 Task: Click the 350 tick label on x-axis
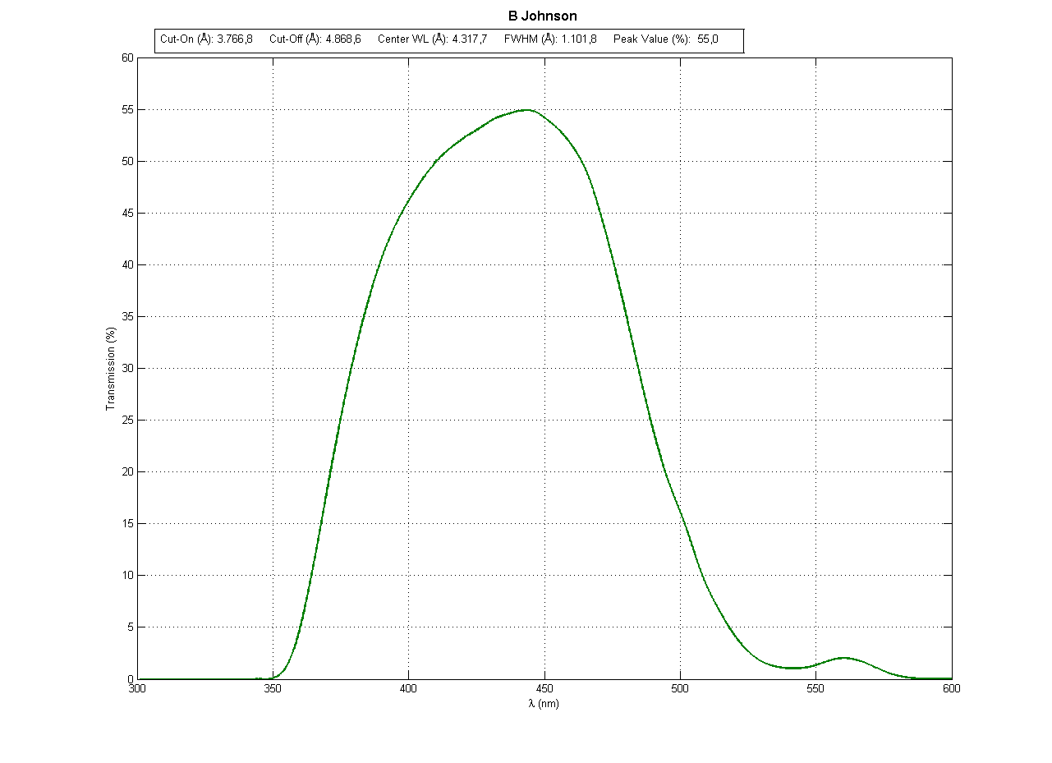pyautogui.click(x=273, y=689)
